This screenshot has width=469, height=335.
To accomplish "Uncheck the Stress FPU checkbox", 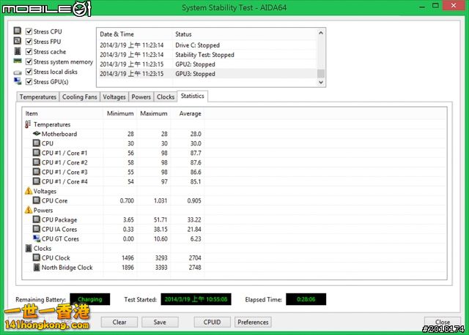I will [x=29, y=42].
